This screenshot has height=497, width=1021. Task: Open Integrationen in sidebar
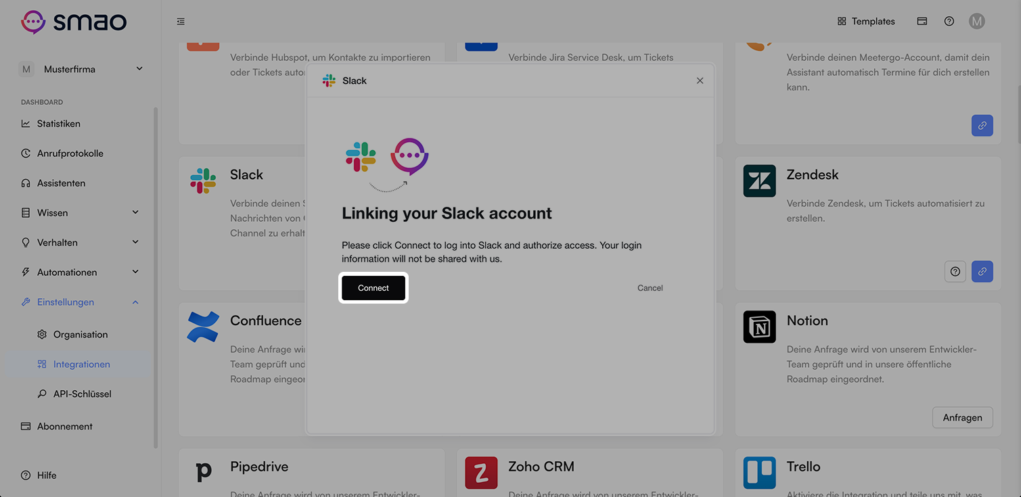pyautogui.click(x=81, y=364)
